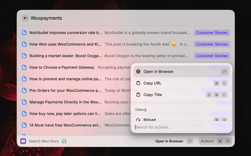Click the back arrow next to Woopayments
The image size is (251, 156).
(25, 18)
